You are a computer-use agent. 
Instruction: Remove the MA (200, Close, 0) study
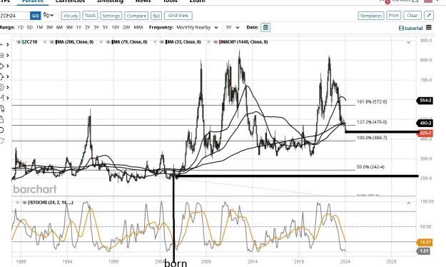[45, 42]
